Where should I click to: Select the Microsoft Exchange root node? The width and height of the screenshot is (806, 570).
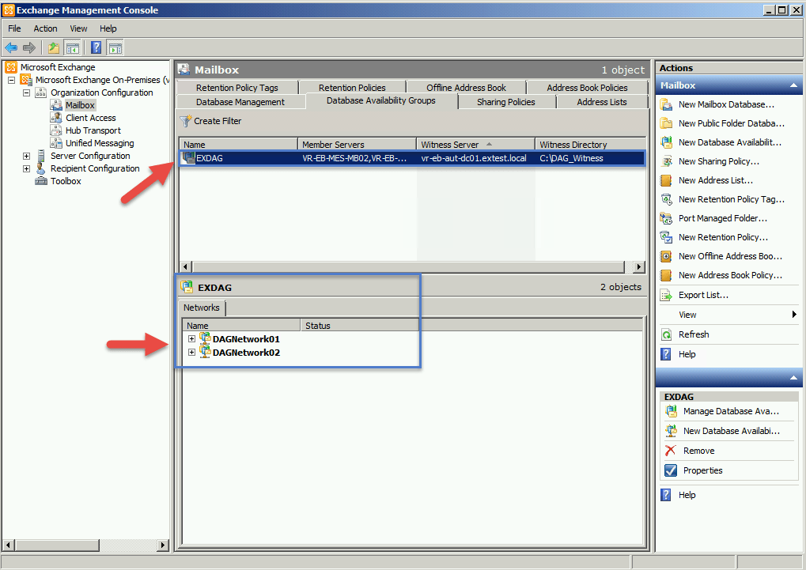(x=58, y=67)
